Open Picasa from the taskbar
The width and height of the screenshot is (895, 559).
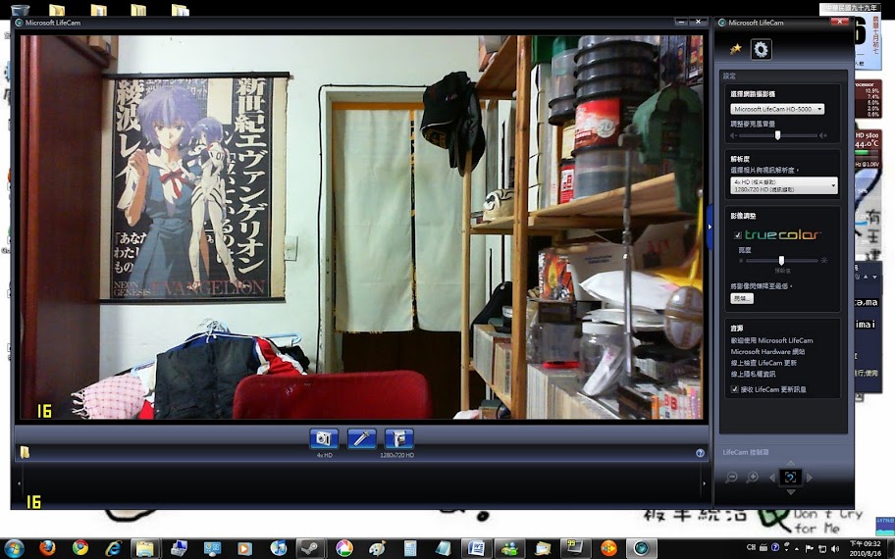click(344, 548)
